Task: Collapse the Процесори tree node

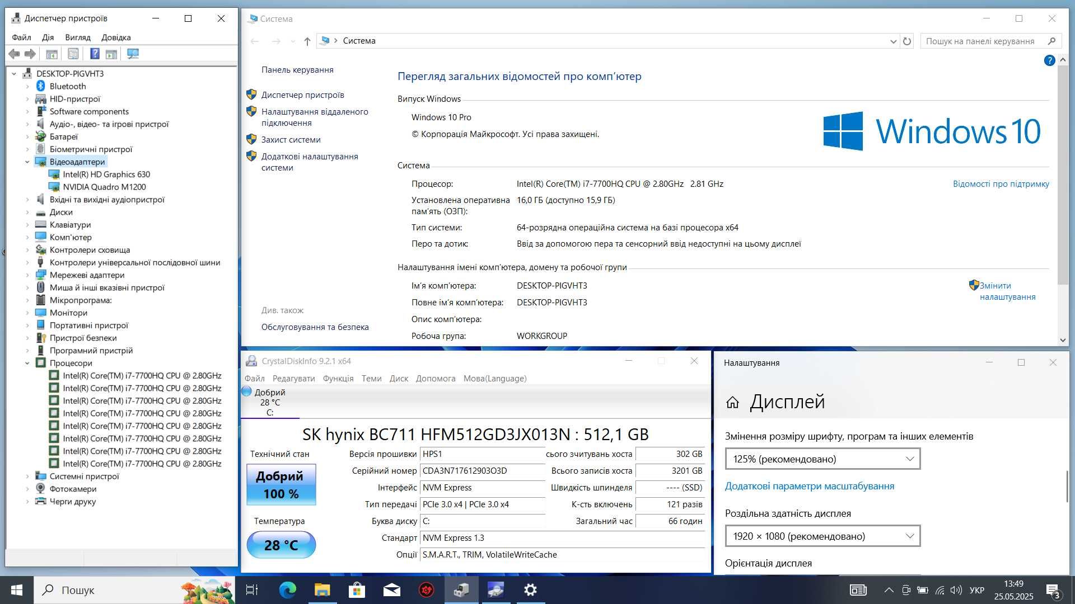Action: pyautogui.click(x=27, y=363)
